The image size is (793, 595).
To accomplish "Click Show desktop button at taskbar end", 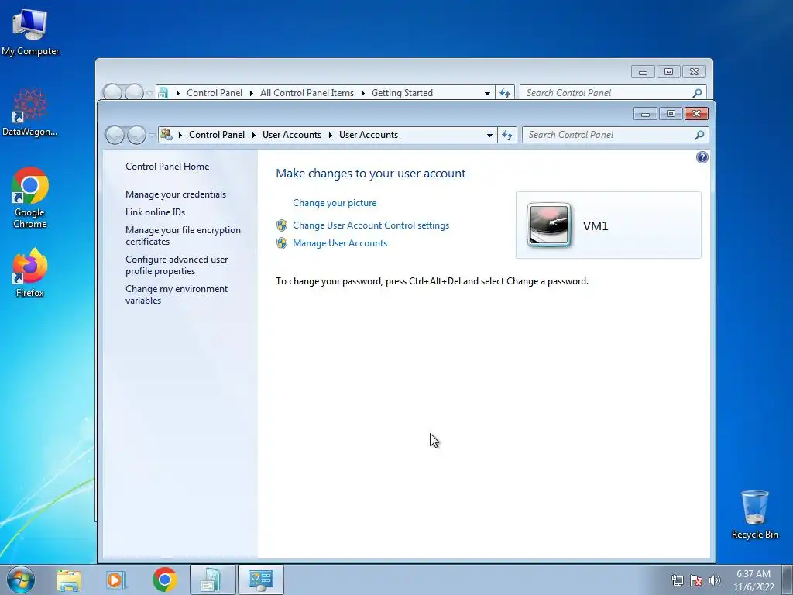I will [788, 580].
